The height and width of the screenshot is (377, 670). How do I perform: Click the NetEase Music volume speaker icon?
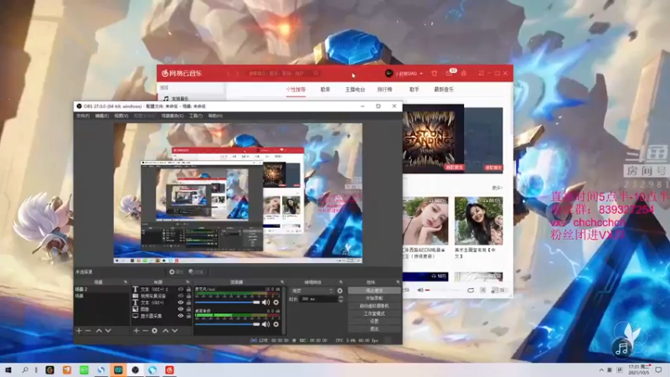(x=420, y=290)
